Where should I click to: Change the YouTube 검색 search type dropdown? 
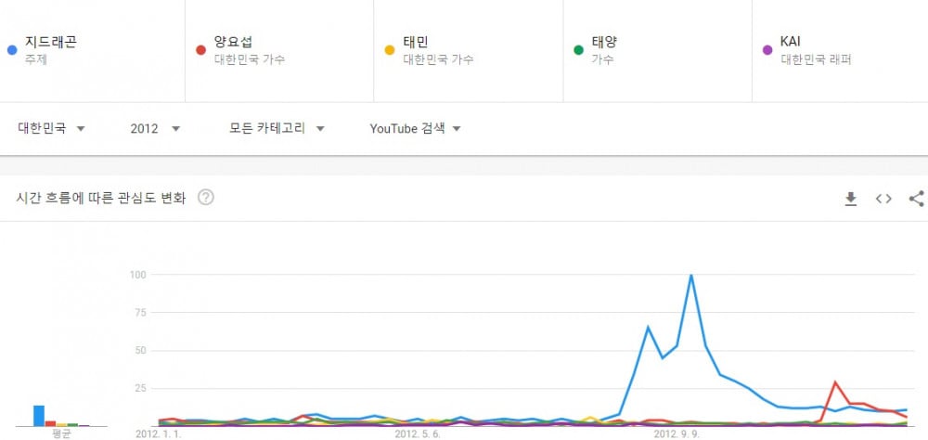pos(415,128)
